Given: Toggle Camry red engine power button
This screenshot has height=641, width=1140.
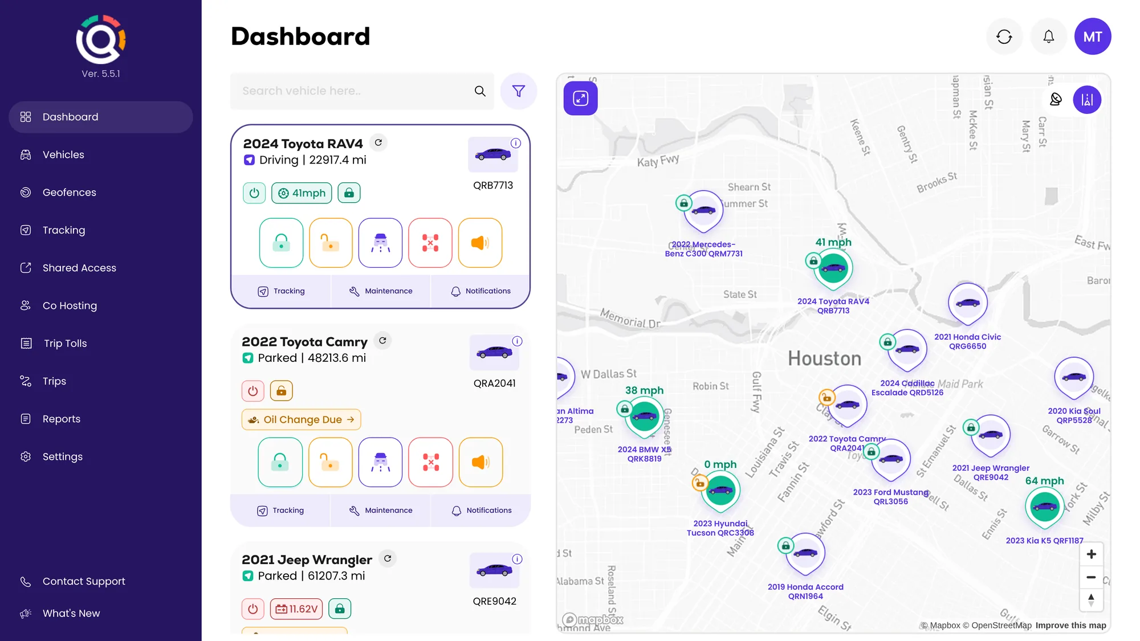Looking at the screenshot, I should point(253,391).
